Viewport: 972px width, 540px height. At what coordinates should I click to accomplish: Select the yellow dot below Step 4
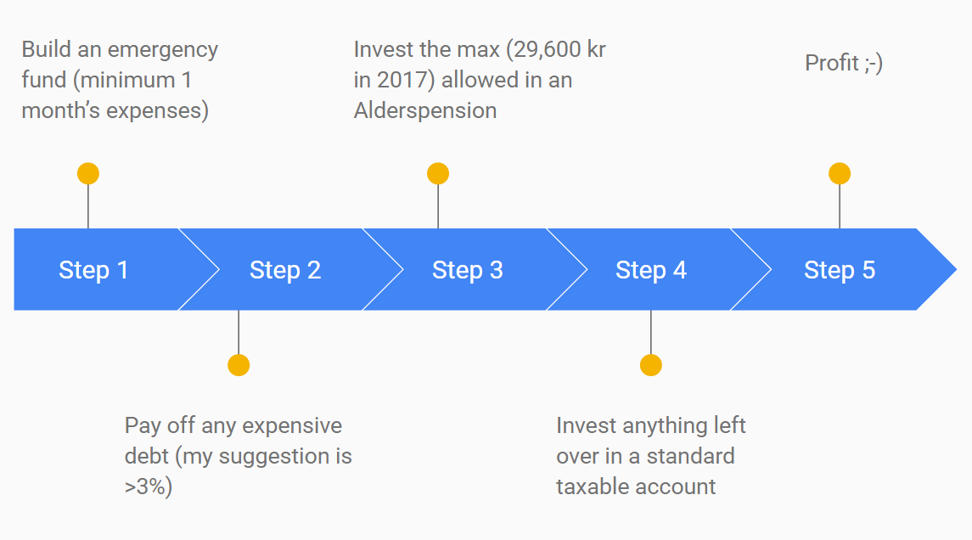(x=651, y=365)
